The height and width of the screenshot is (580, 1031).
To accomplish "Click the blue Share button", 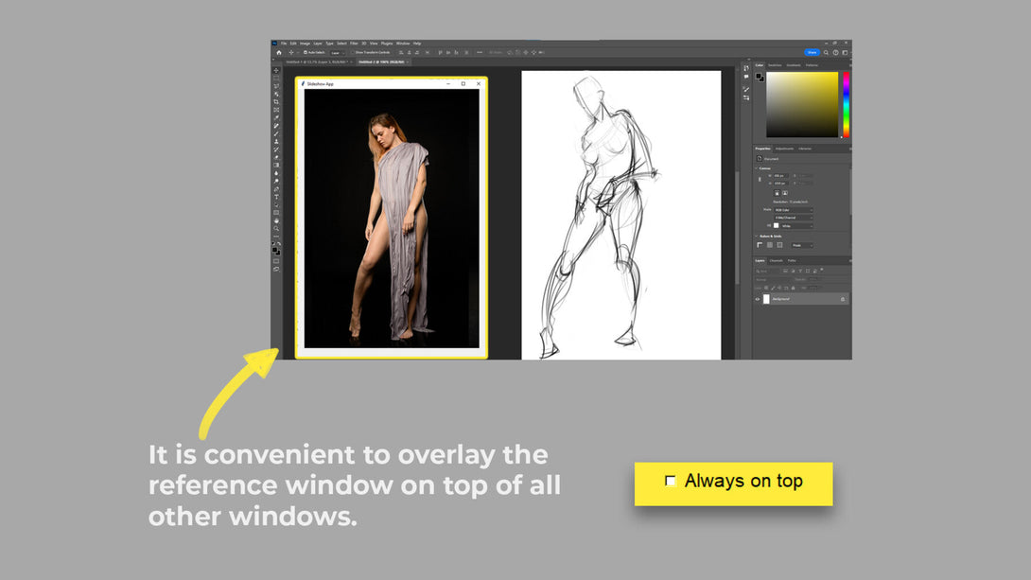I will point(813,53).
